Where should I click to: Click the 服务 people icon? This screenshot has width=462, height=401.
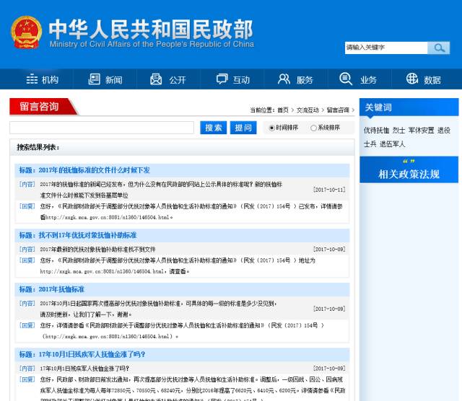pos(284,79)
